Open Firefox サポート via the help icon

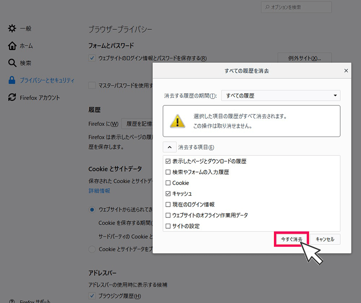(12, 300)
